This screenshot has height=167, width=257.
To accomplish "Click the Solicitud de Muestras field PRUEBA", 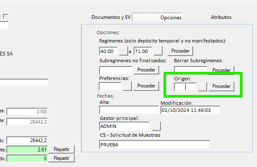I will click(x=155, y=145).
